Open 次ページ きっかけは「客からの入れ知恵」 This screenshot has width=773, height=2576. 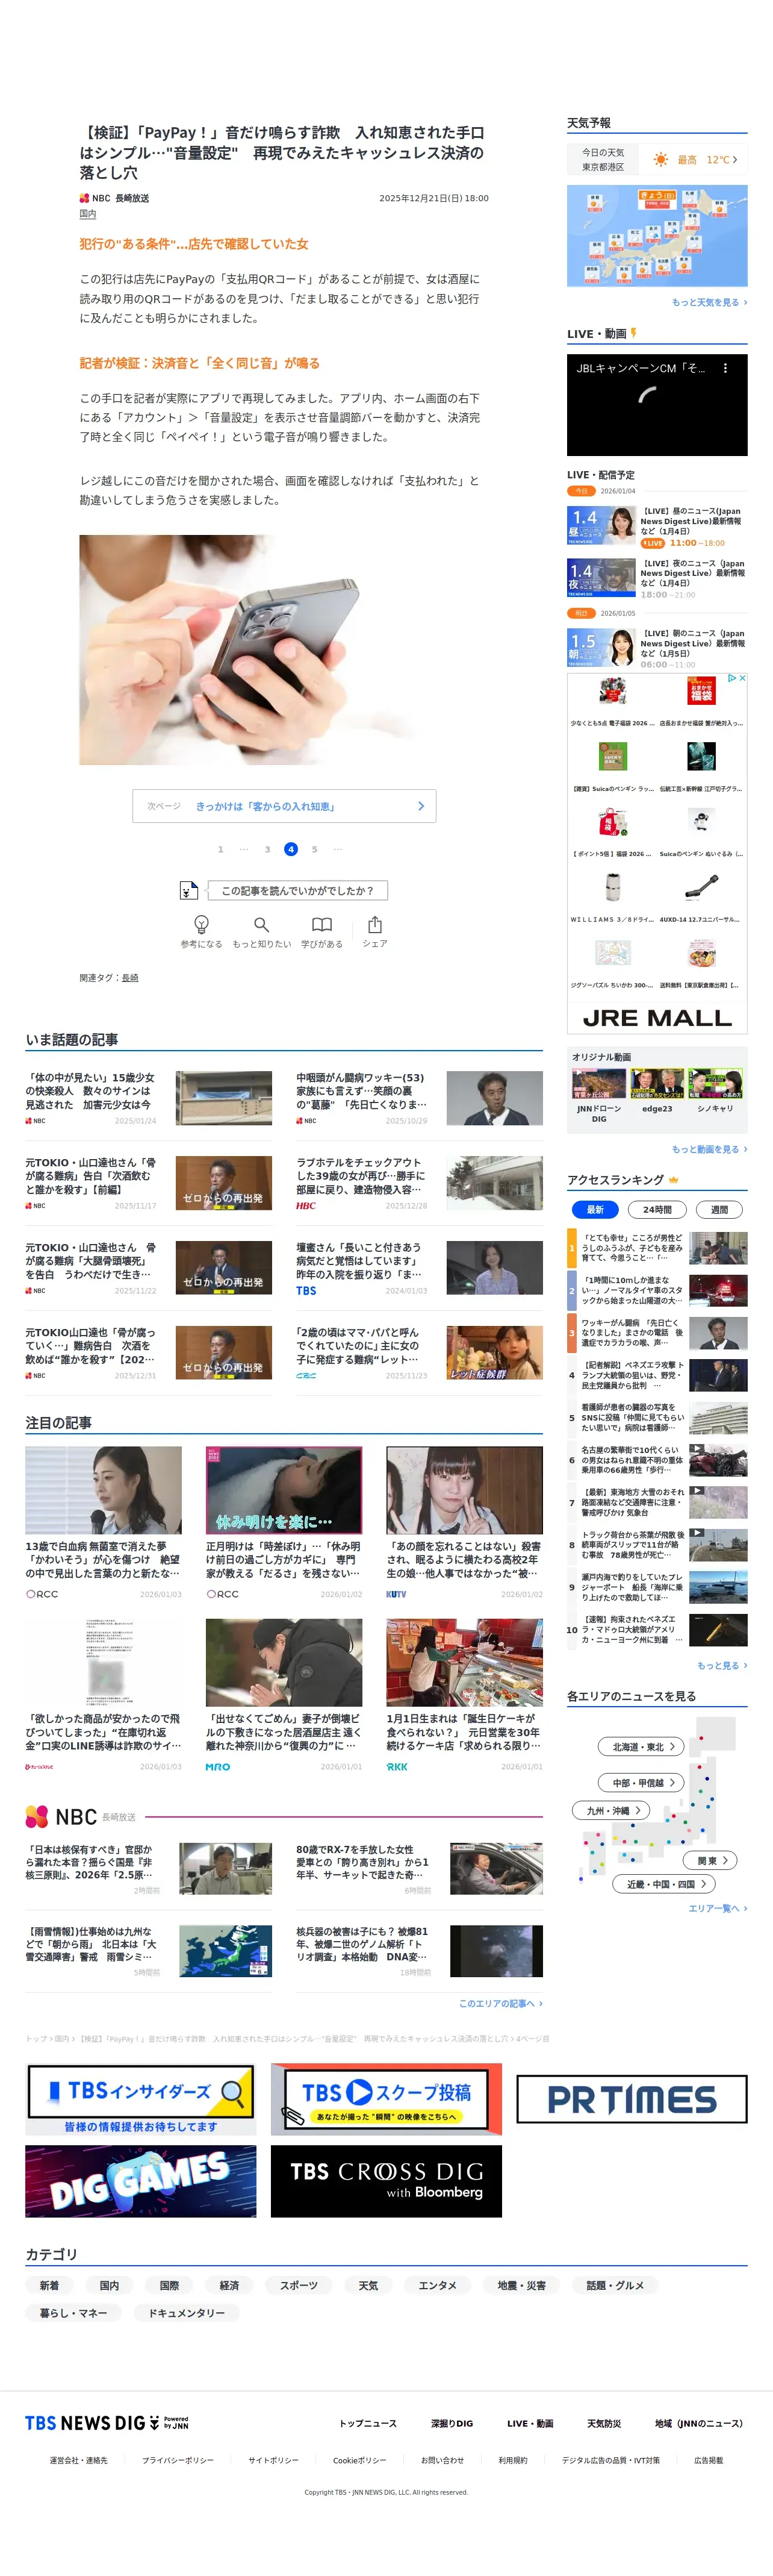pos(284,806)
